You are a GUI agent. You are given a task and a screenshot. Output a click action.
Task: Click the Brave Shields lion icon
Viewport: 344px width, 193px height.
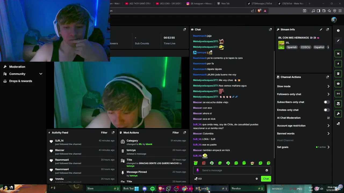pyautogui.click(x=259, y=11)
